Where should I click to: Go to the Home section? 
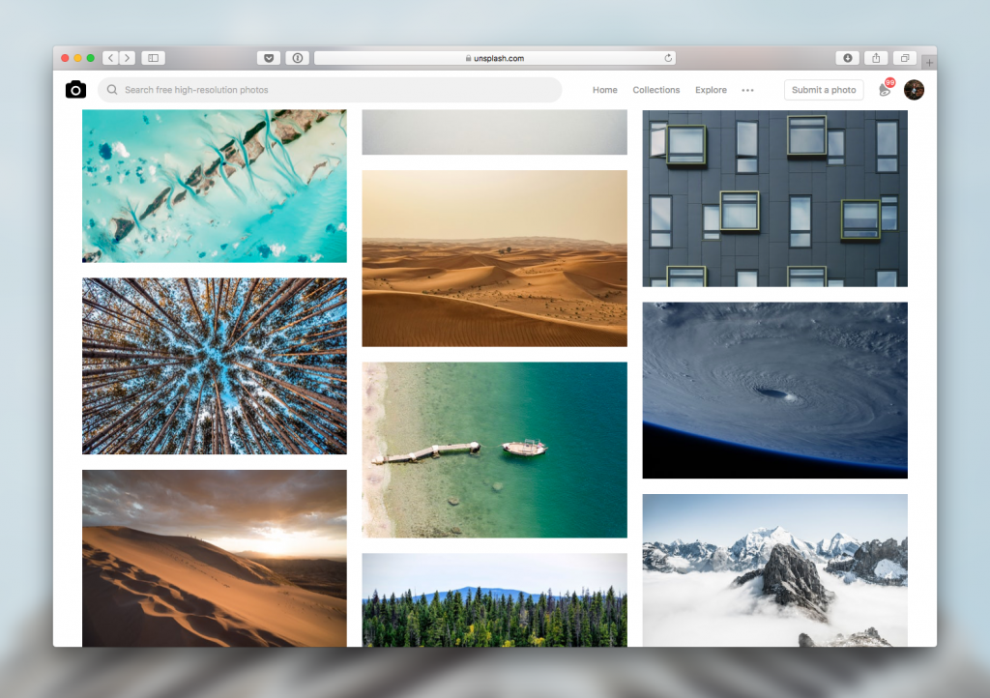point(604,90)
